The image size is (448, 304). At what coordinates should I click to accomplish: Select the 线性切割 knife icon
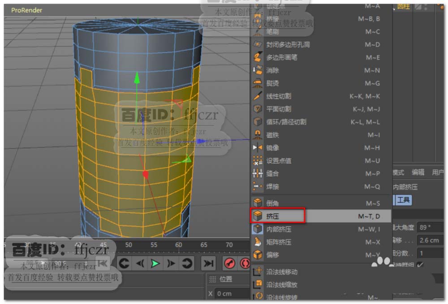click(x=258, y=96)
